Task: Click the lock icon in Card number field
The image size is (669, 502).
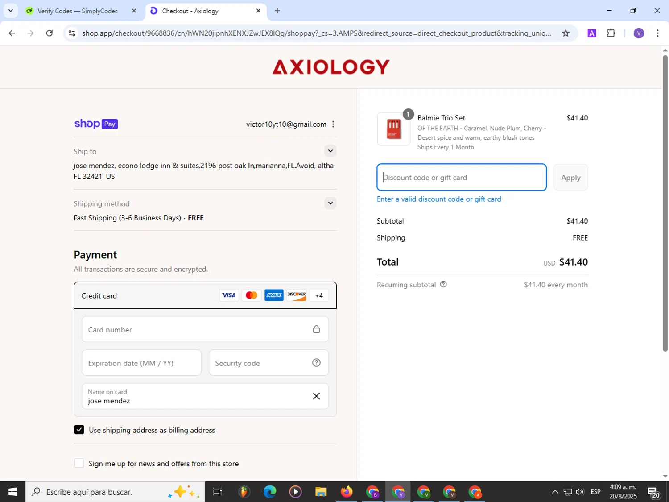Action: [316, 329]
